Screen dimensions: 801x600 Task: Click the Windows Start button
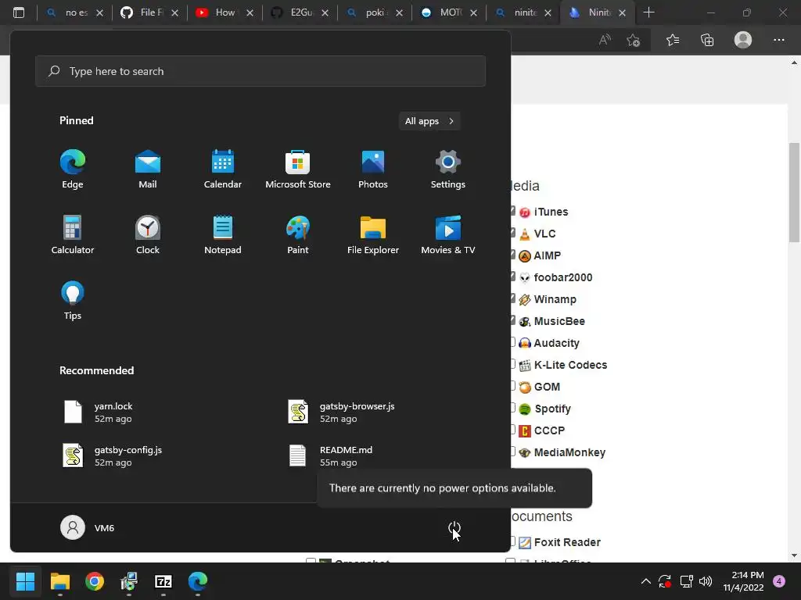[x=25, y=581]
